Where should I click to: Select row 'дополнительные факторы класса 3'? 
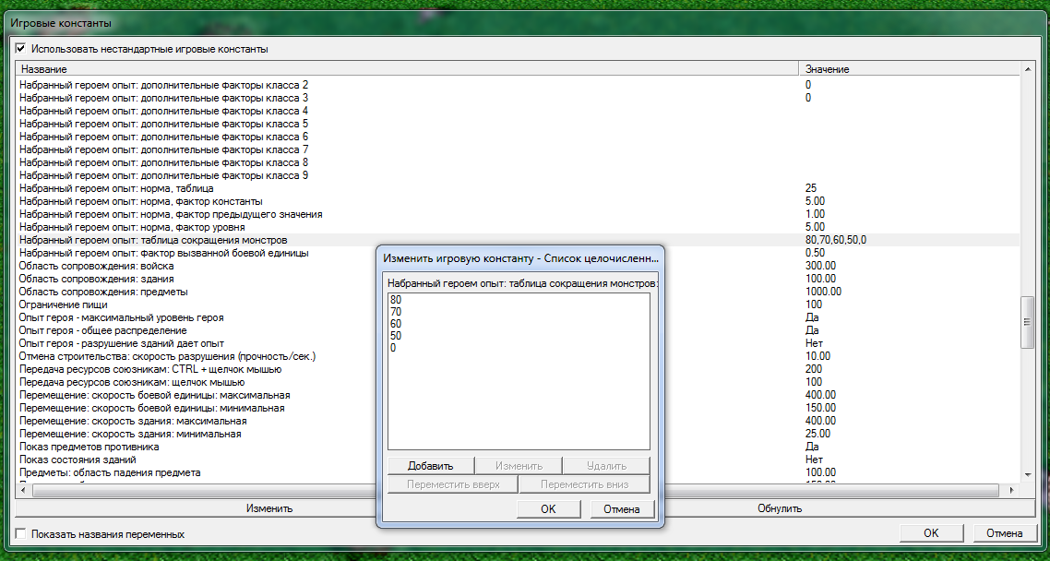pos(518,98)
